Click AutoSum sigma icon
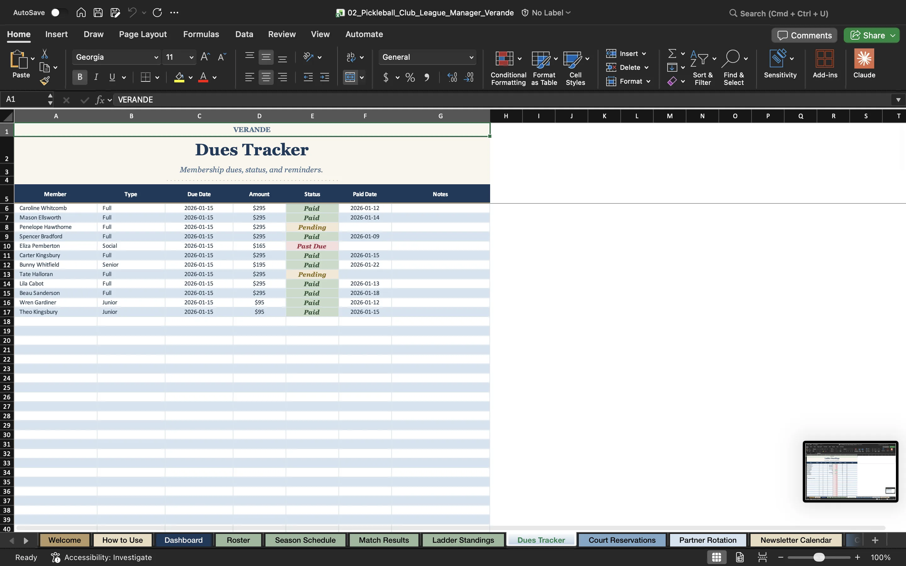906x566 pixels. (672, 54)
